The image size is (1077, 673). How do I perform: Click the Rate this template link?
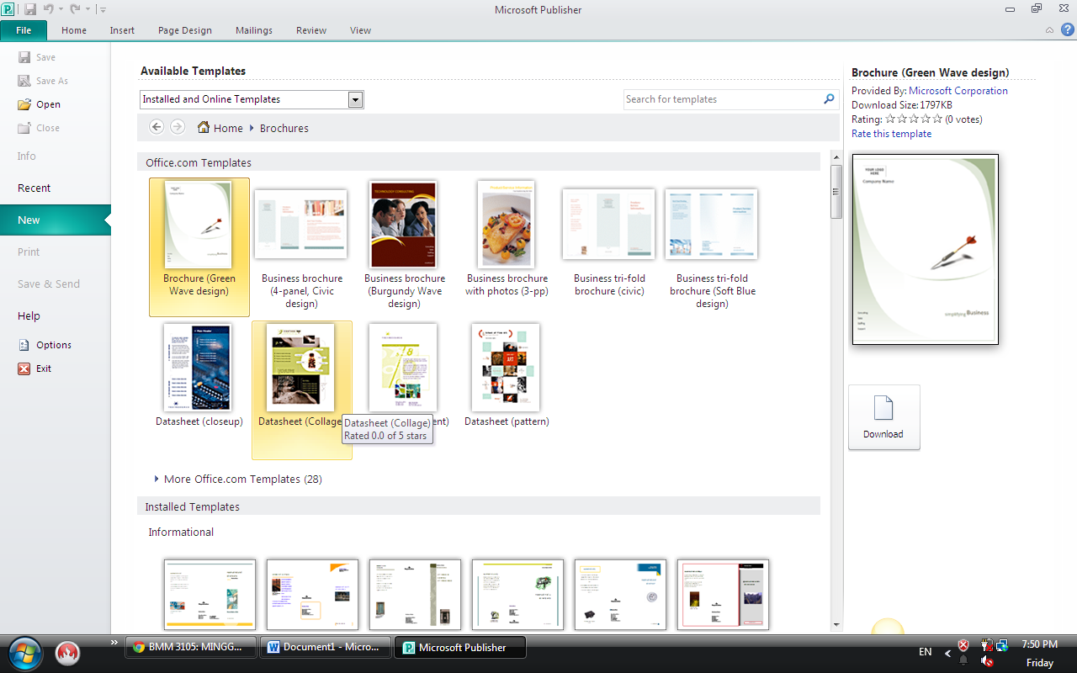point(891,133)
